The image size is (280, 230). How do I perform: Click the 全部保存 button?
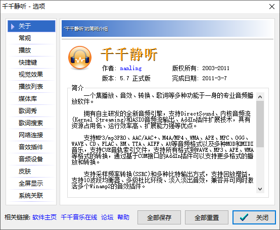pos(159,217)
